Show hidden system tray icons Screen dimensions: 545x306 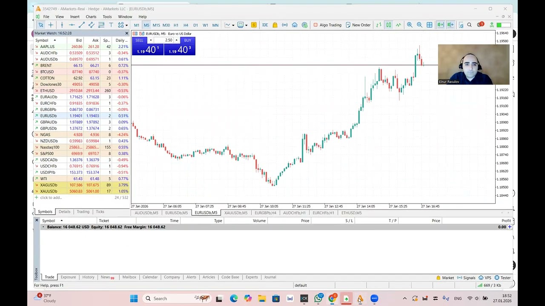(x=404, y=298)
